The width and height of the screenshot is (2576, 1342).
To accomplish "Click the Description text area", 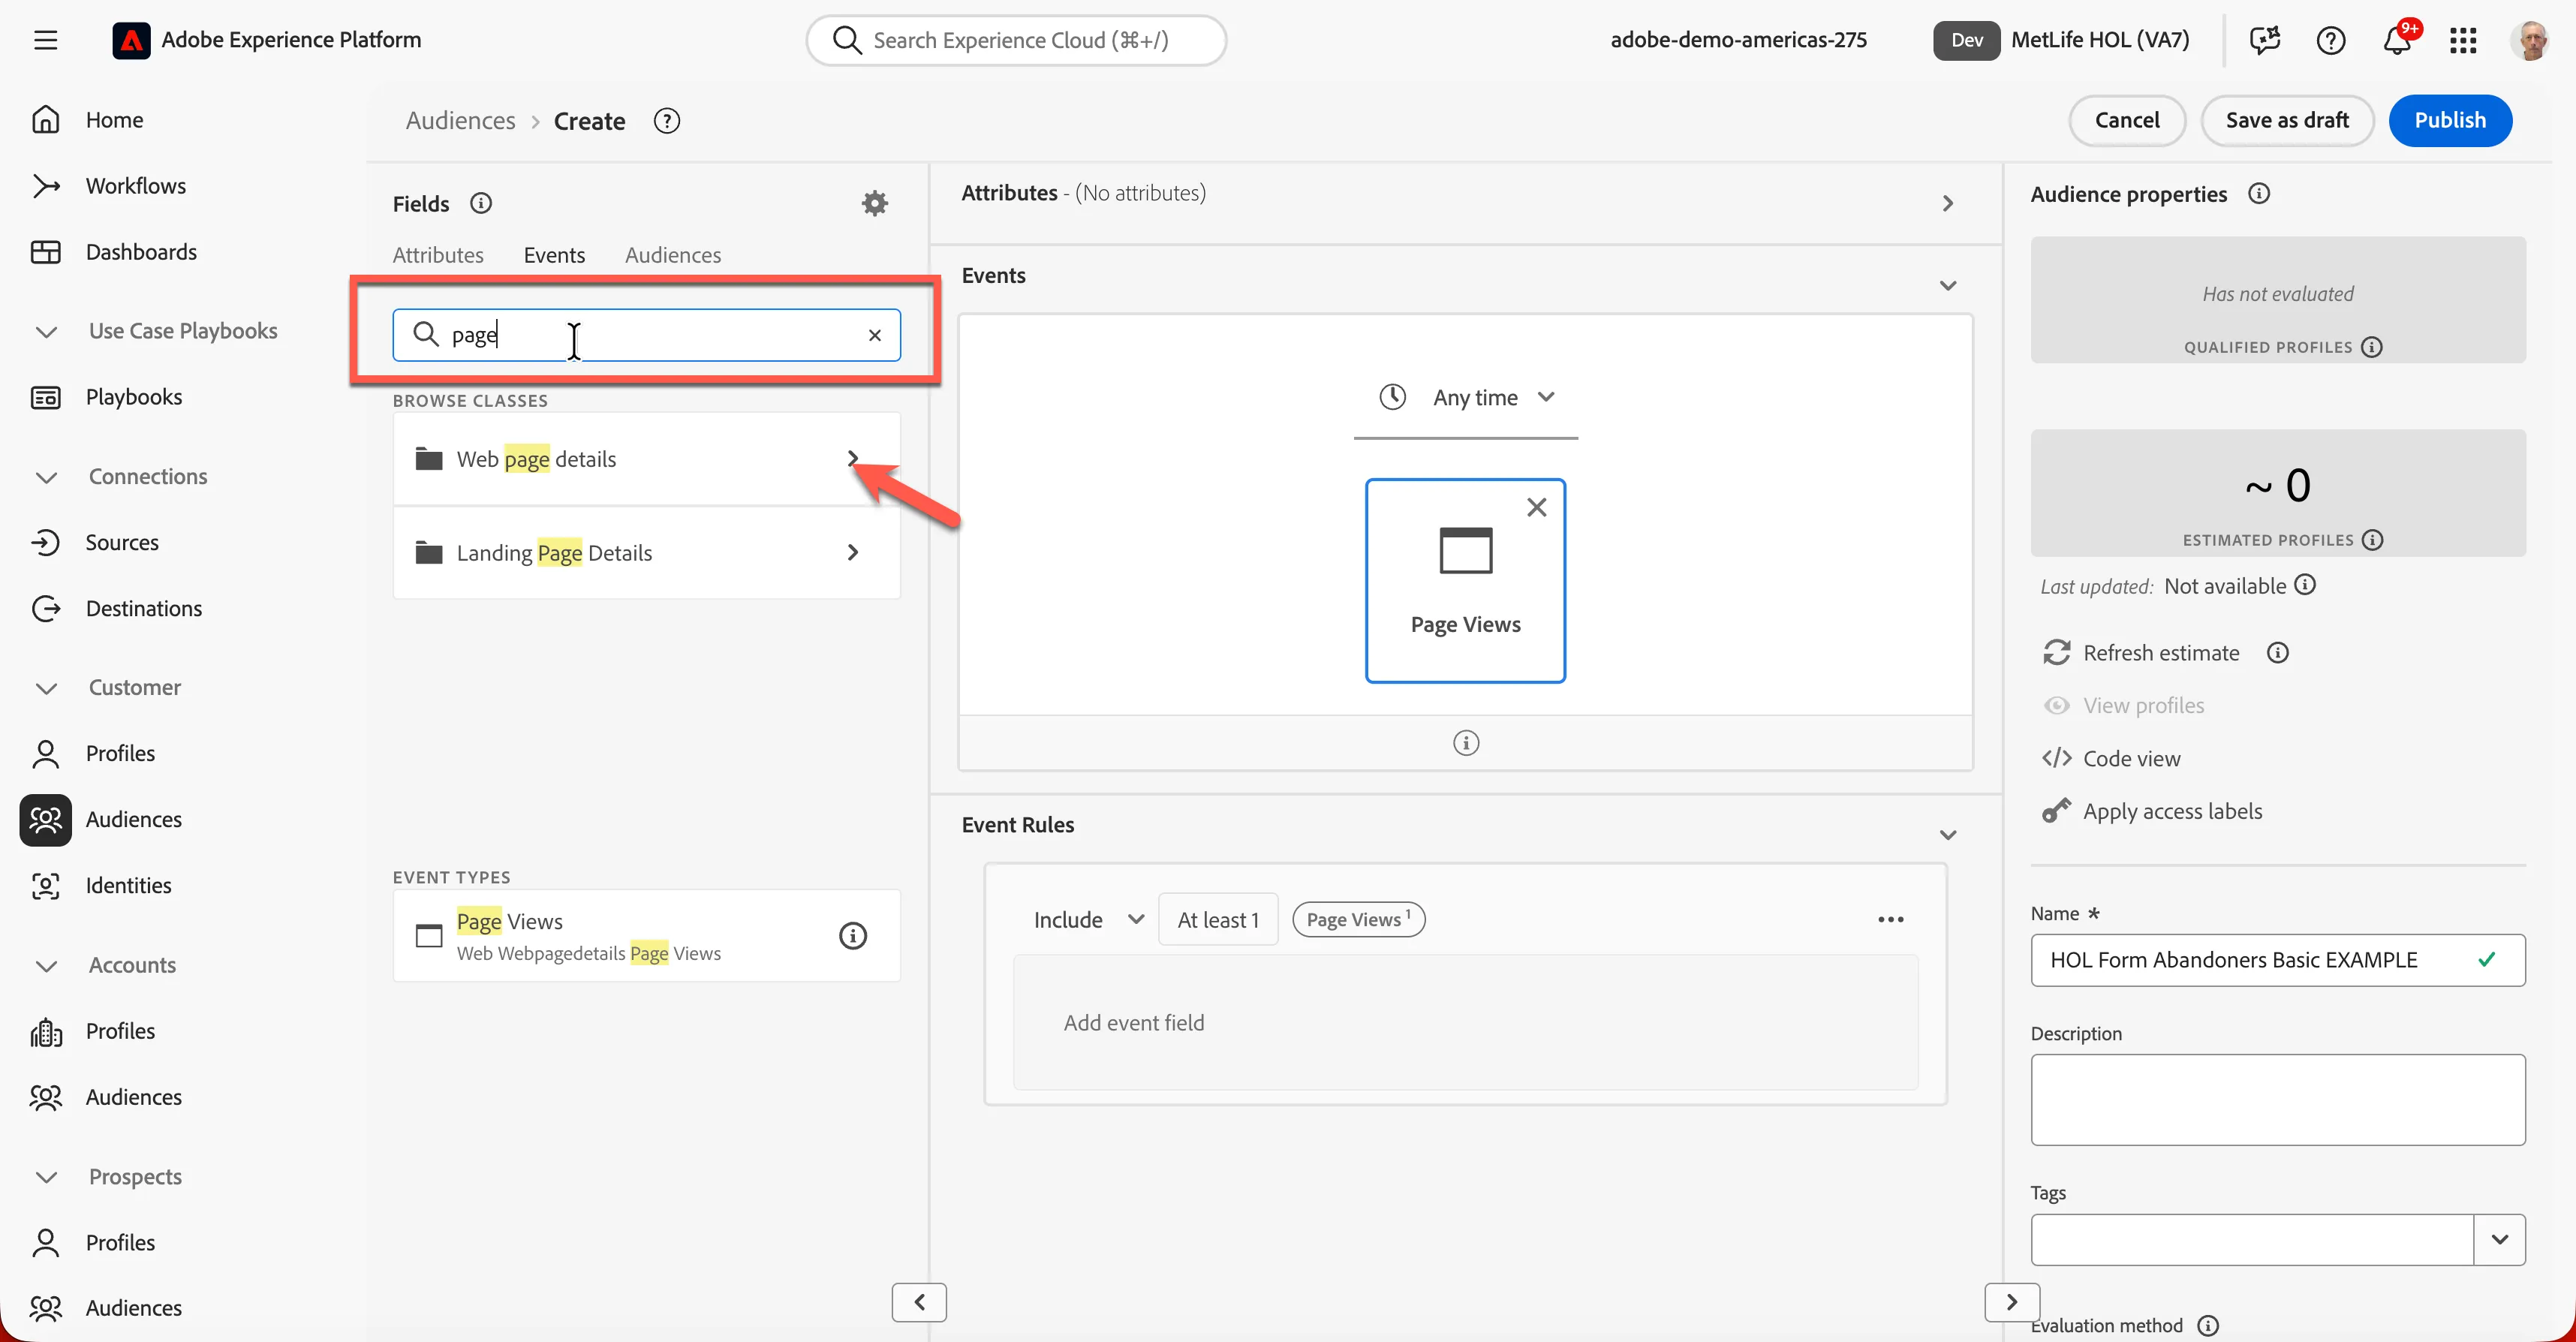I will [x=2277, y=1100].
